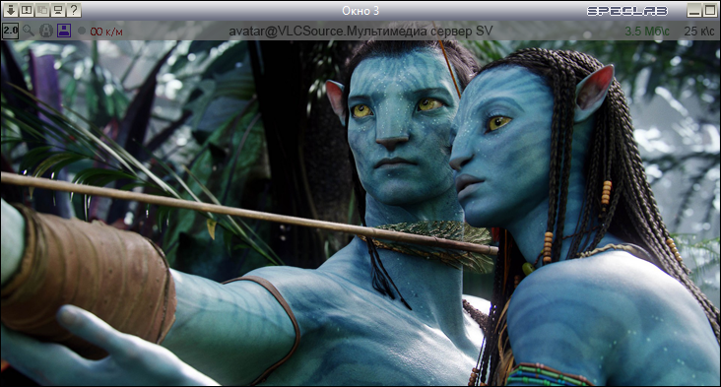Click the 25 к\с frame rate value

click(x=699, y=32)
